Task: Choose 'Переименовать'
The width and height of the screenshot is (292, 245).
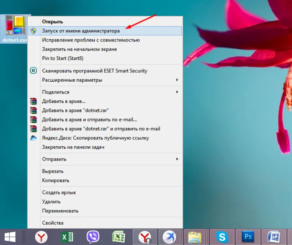Action: (60, 211)
